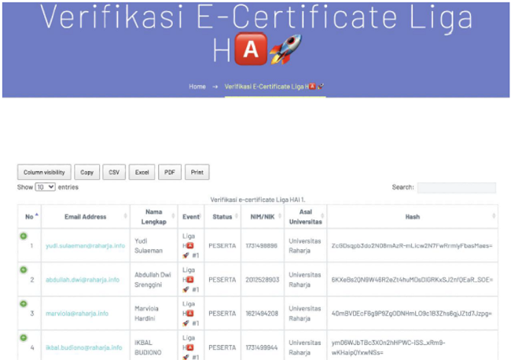
Task: Expand row 2 details via green plus
Action: [x=24, y=270]
